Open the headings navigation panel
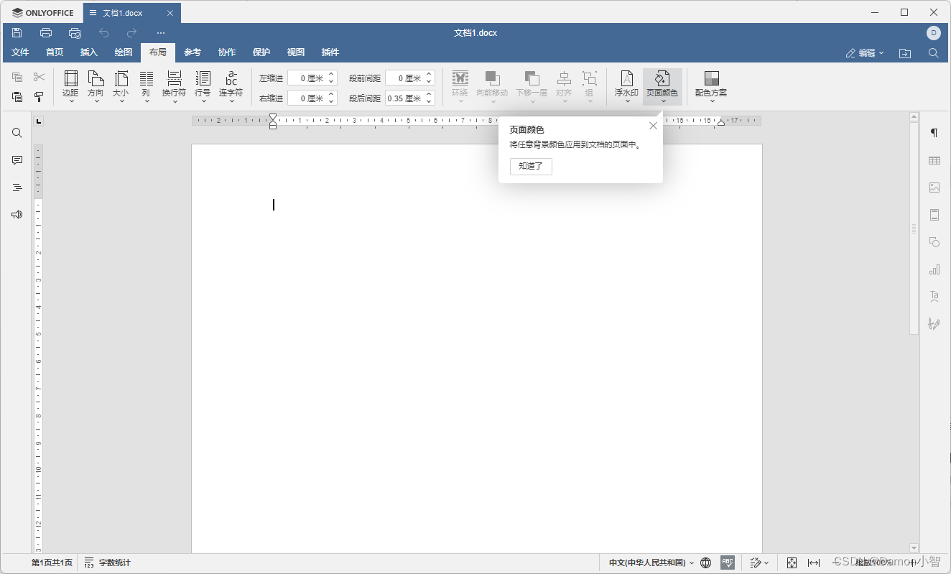This screenshot has height=574, width=951. [x=17, y=188]
